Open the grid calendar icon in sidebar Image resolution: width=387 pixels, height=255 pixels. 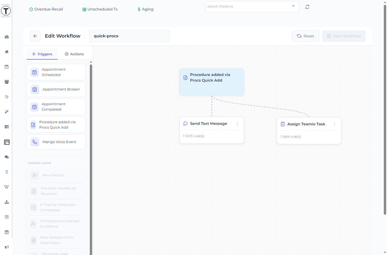click(7, 232)
